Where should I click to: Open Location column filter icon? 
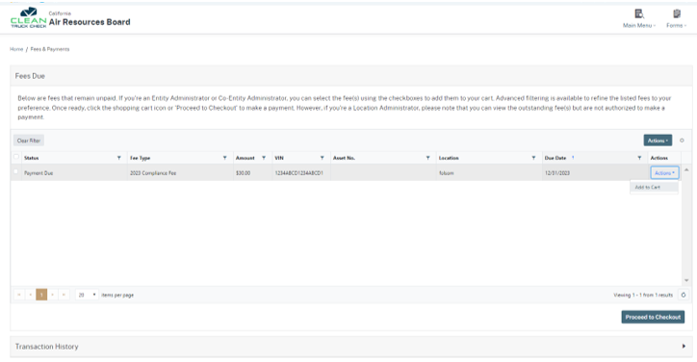click(533, 158)
